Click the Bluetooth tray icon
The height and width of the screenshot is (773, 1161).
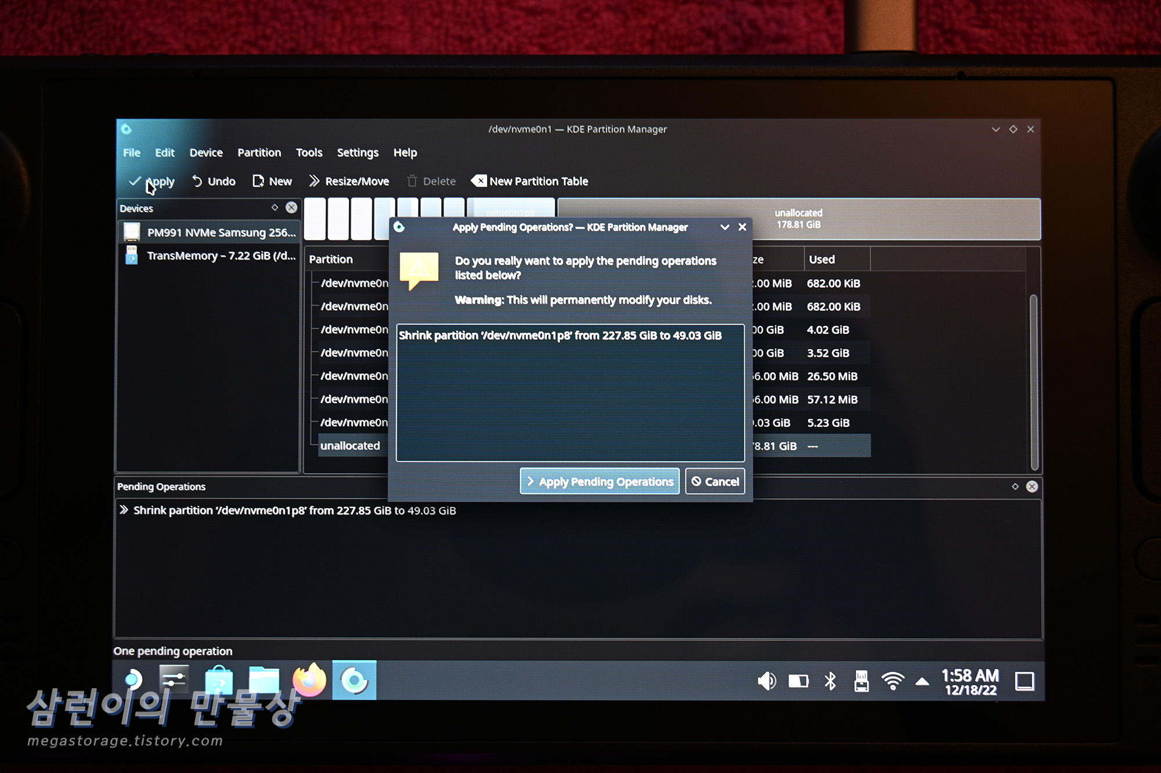point(830,681)
